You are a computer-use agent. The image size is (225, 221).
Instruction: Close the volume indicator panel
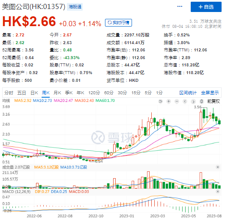(x=218, y=167)
